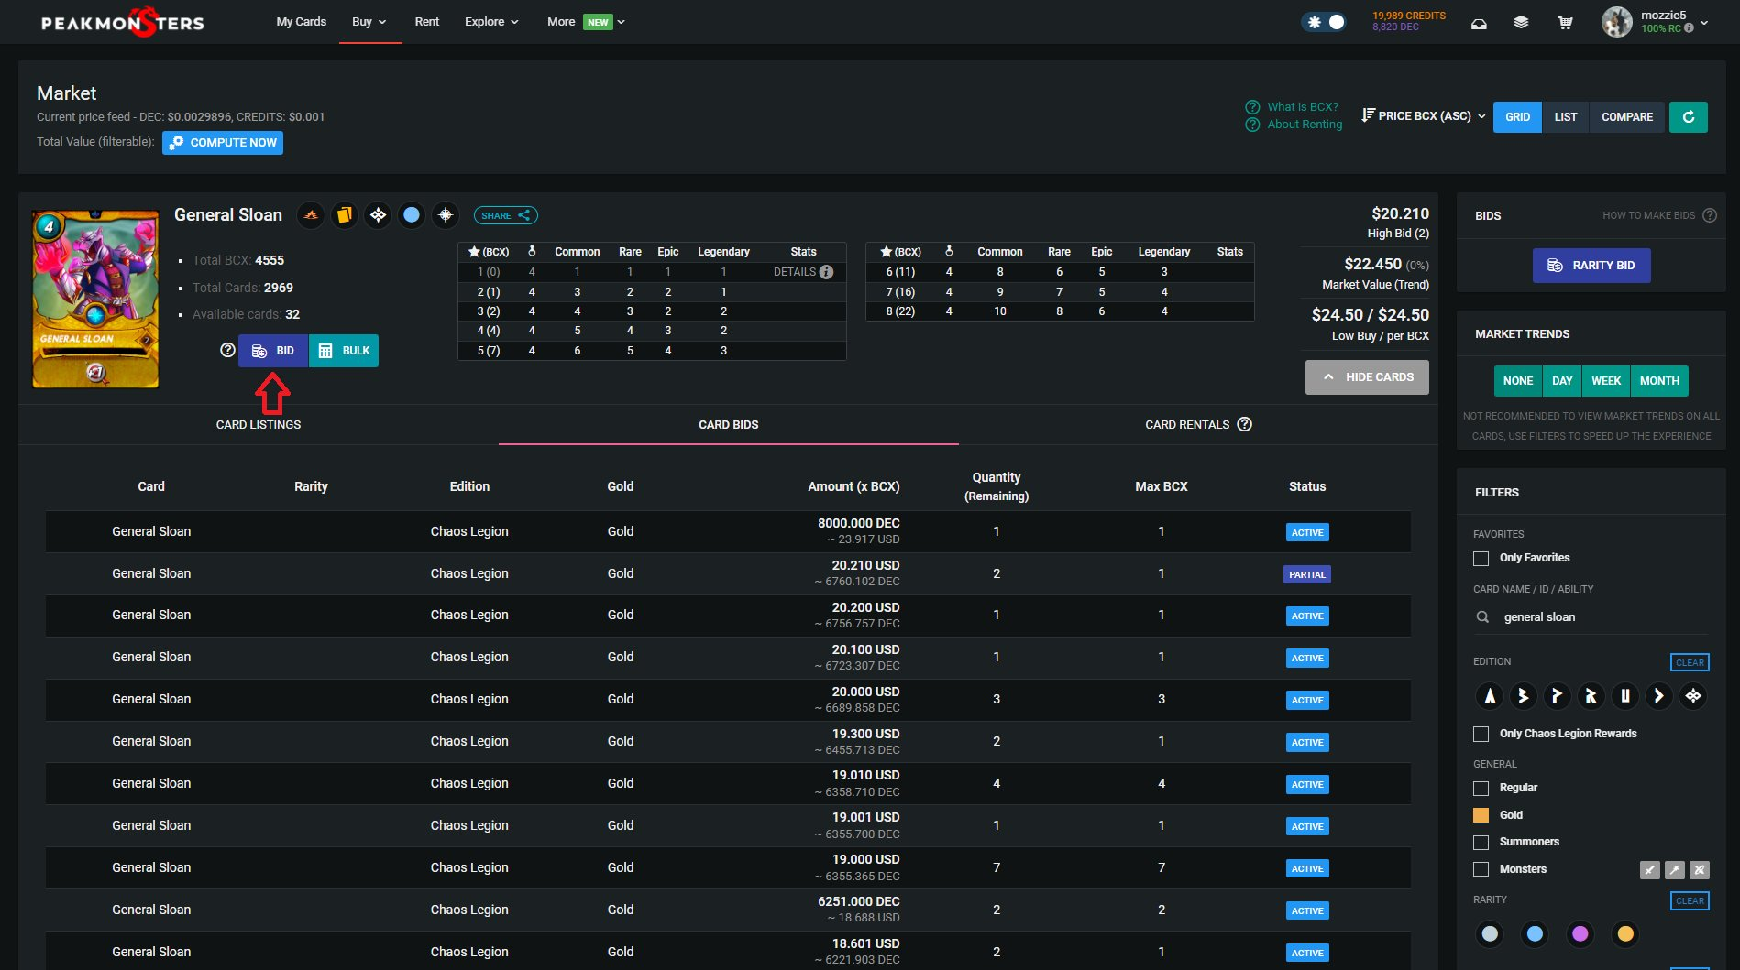Switch to LIST view
This screenshot has height=970, width=1740.
(1566, 117)
